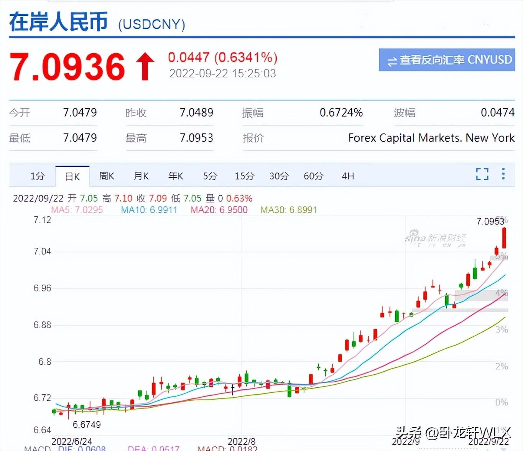
Task: Click the 今开 value 7.0479
Action: pos(80,112)
